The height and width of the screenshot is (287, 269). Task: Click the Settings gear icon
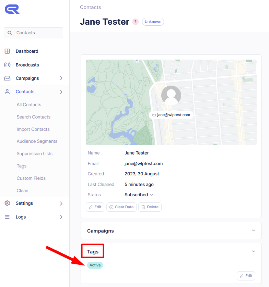[x=7, y=203]
